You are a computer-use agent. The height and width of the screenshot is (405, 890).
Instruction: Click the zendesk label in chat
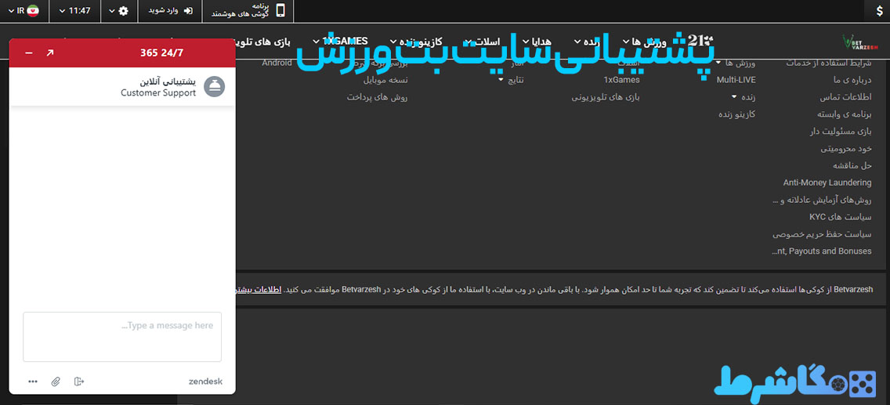[x=205, y=381]
